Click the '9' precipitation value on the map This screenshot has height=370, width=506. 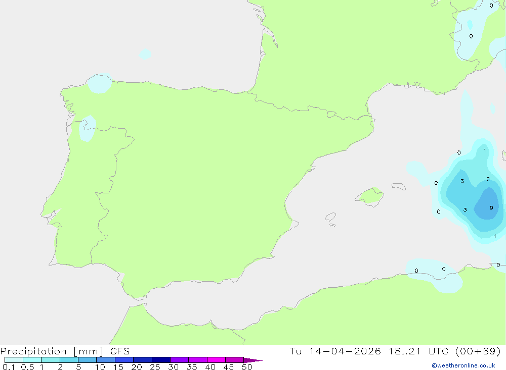pyautogui.click(x=491, y=207)
